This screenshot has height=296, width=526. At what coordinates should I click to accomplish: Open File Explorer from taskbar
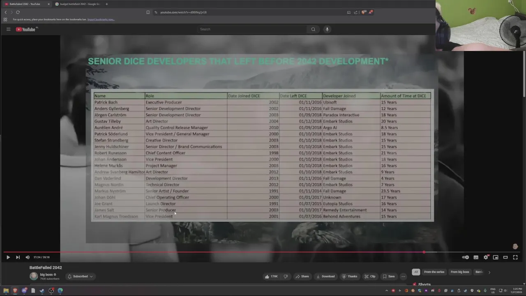pyautogui.click(x=6, y=291)
